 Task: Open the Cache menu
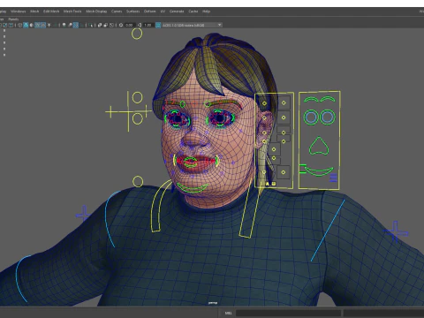193,11
